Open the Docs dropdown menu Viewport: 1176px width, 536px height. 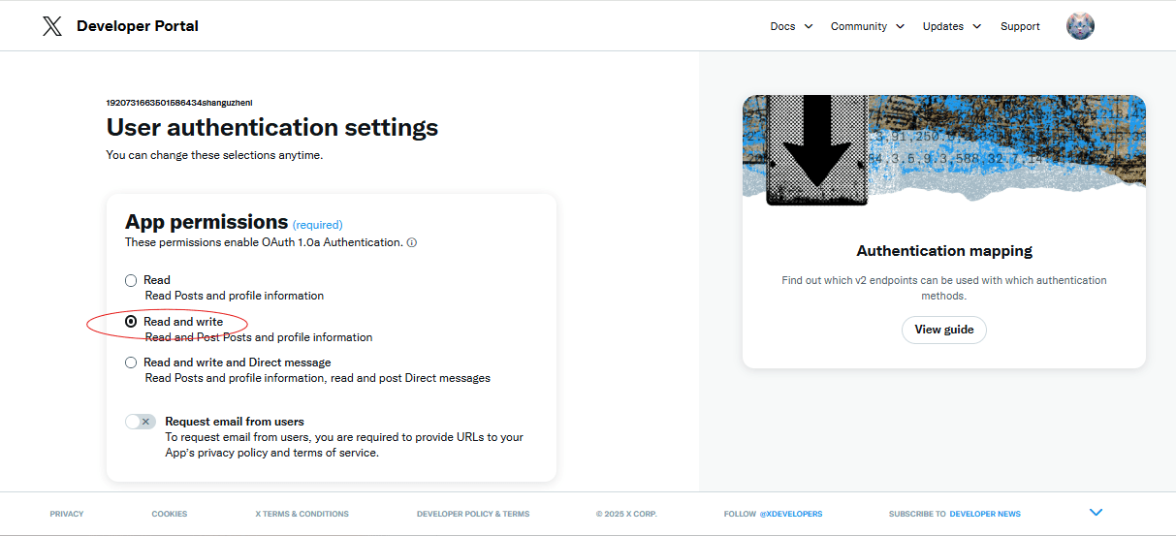pyautogui.click(x=790, y=26)
